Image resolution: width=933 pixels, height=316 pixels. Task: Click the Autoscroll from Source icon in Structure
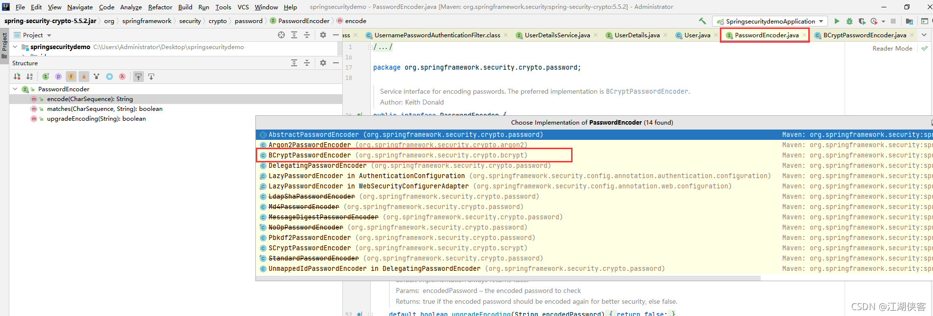[151, 77]
